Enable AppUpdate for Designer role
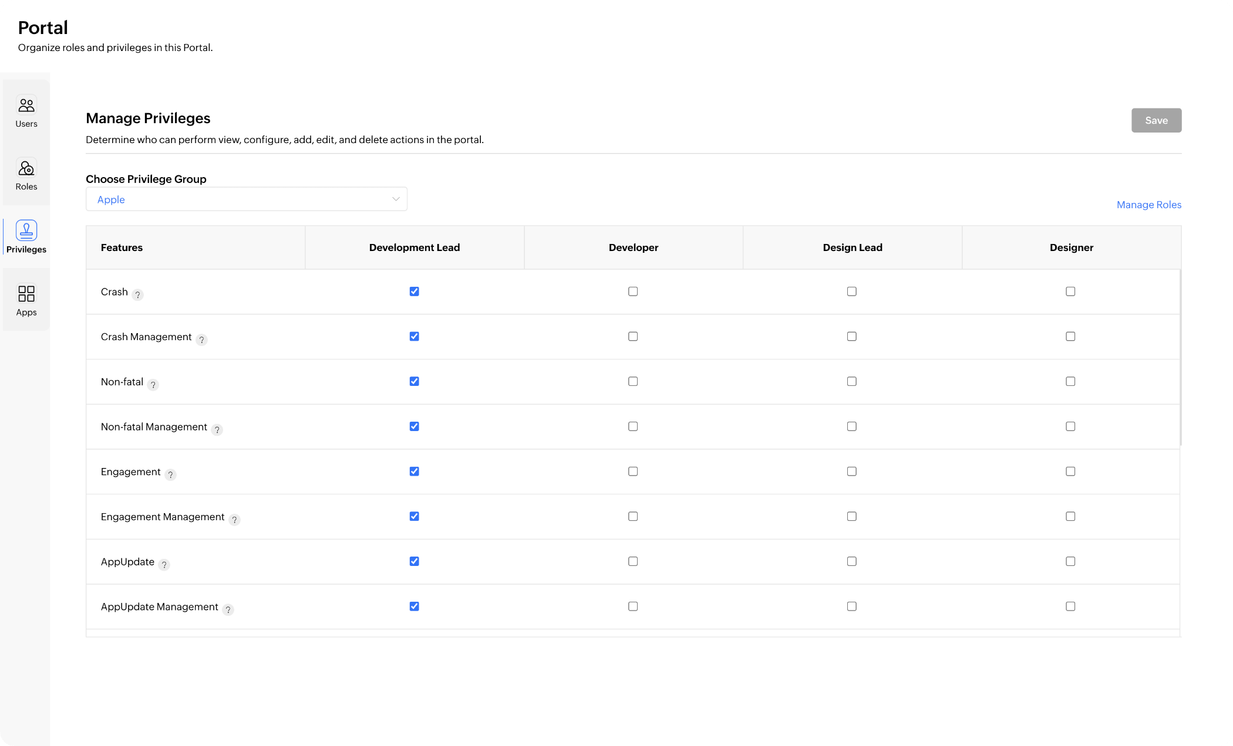 point(1070,561)
